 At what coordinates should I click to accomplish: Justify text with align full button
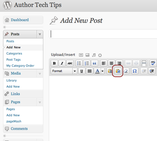(x=89, y=71)
